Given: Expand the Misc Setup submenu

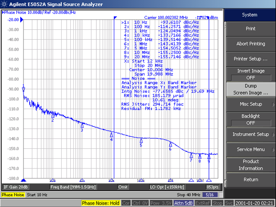Looking at the screenshot, I should tap(250, 104).
